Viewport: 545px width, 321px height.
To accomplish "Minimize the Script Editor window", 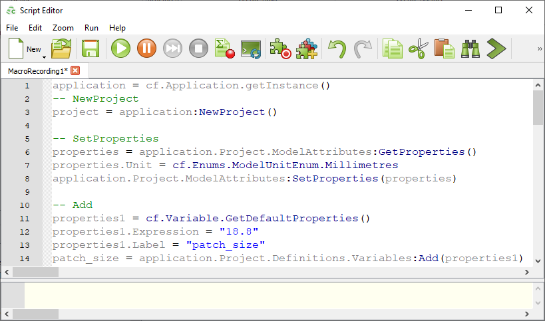I will [x=468, y=11].
